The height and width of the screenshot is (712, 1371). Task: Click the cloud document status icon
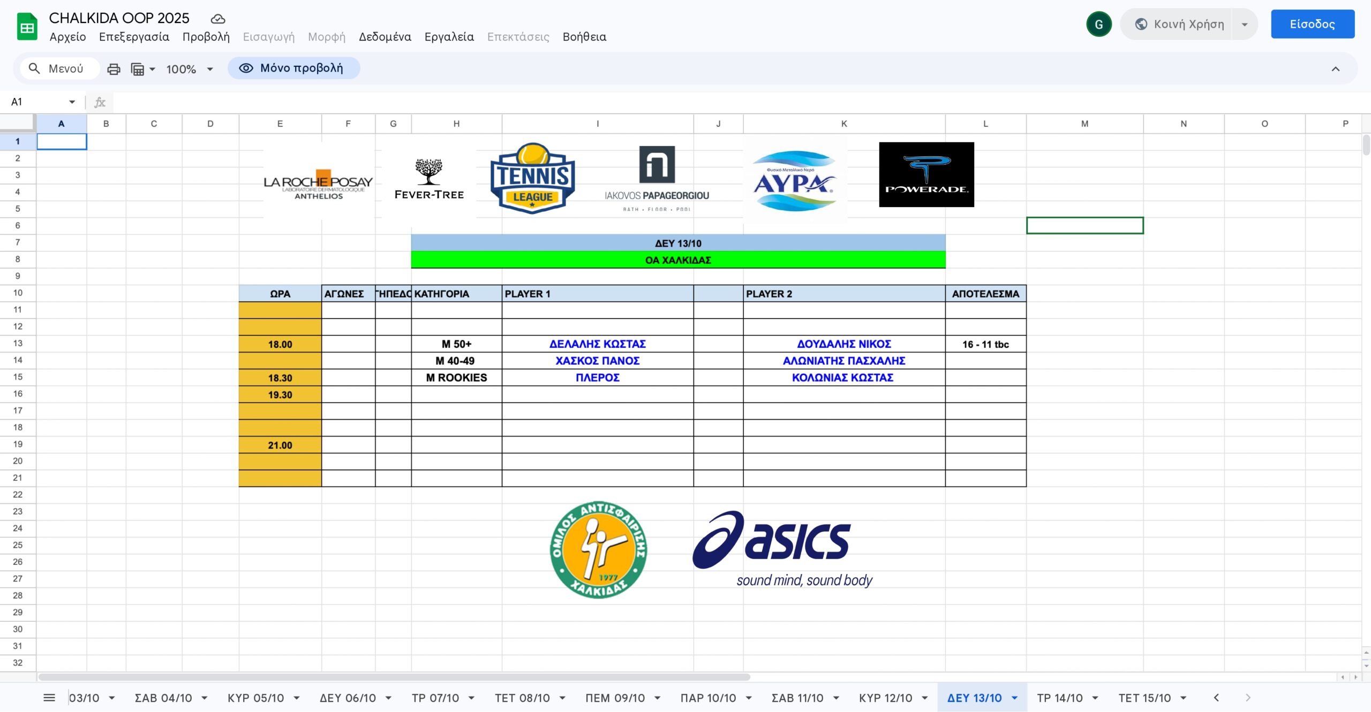click(217, 19)
